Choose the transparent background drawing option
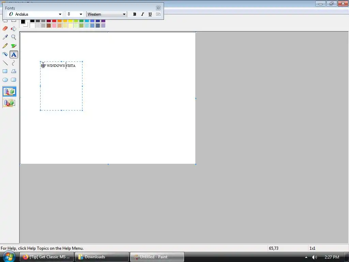The width and height of the screenshot is (349, 262). tap(9, 103)
